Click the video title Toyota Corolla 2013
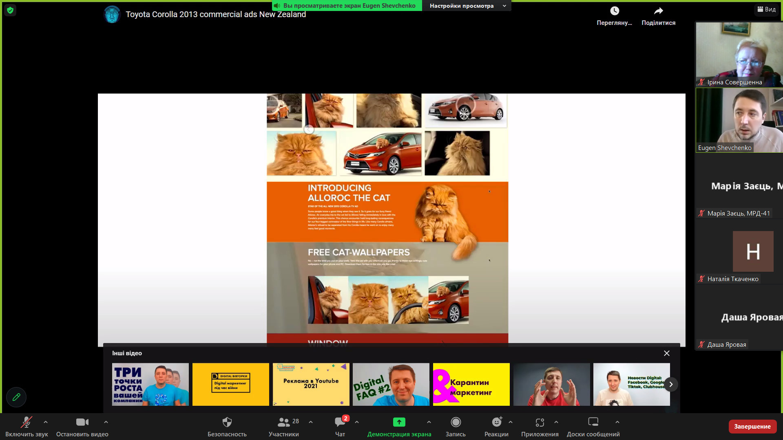This screenshot has height=440, width=783. click(216, 14)
